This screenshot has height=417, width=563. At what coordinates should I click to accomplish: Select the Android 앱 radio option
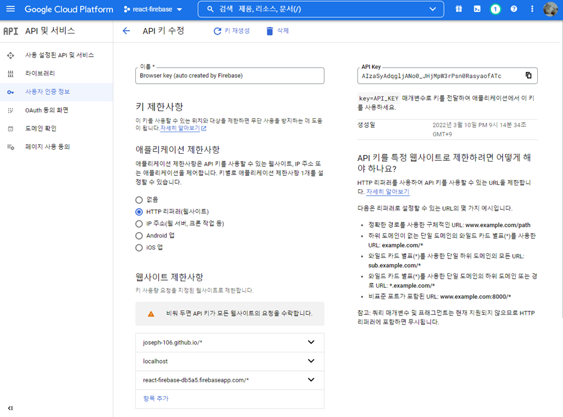pos(139,236)
